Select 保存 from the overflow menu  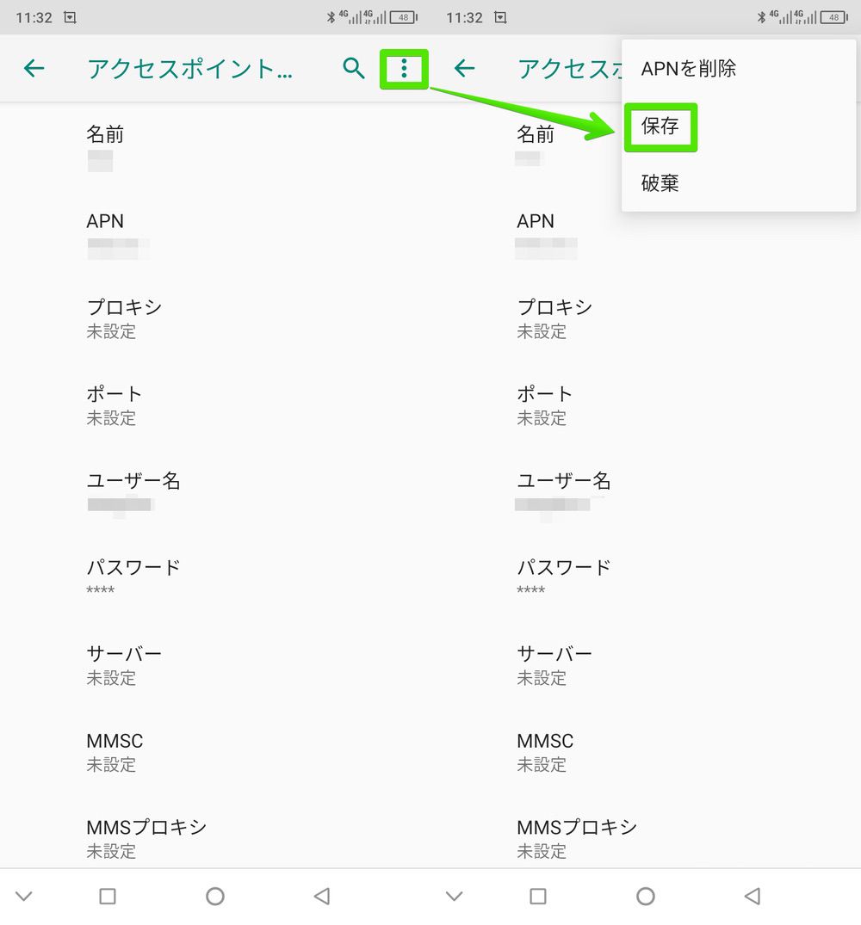660,126
